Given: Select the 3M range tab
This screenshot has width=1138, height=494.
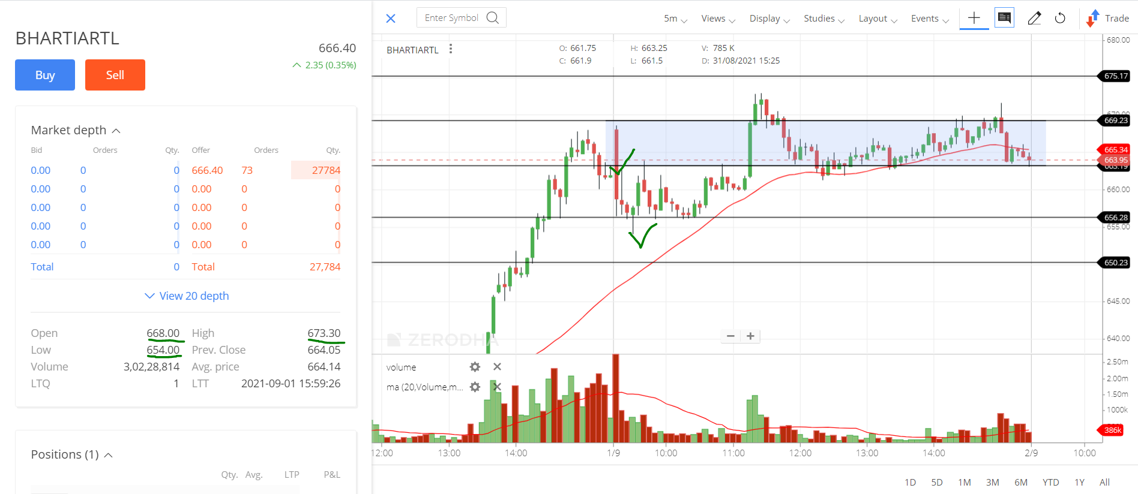Looking at the screenshot, I should [x=993, y=482].
